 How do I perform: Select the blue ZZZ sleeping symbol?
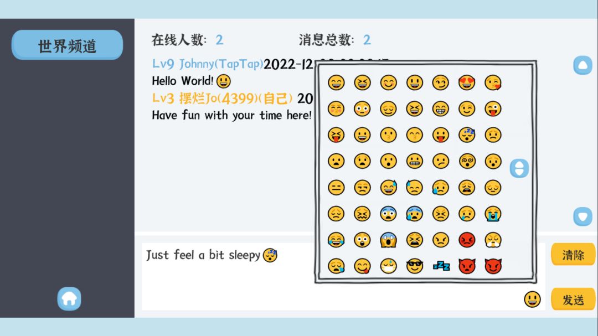440,266
